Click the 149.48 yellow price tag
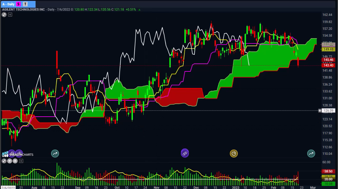 [x=328, y=50]
